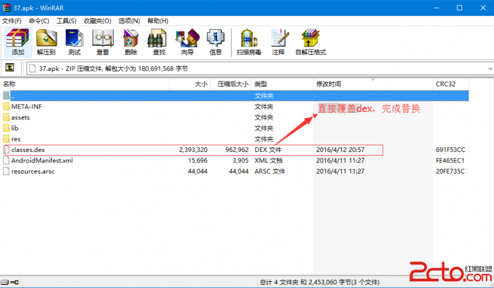494x288 pixels.
Task: Minimize the WinRAR window
Action: coord(437,7)
